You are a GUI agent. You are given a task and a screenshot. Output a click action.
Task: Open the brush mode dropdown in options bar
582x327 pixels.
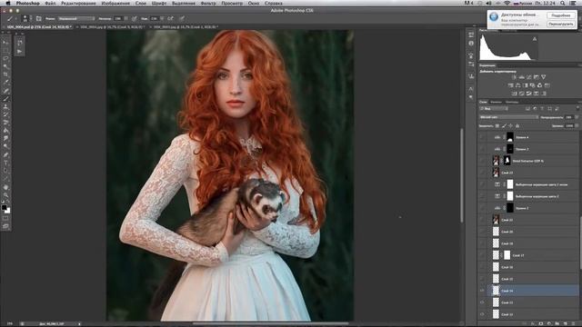(x=76, y=18)
